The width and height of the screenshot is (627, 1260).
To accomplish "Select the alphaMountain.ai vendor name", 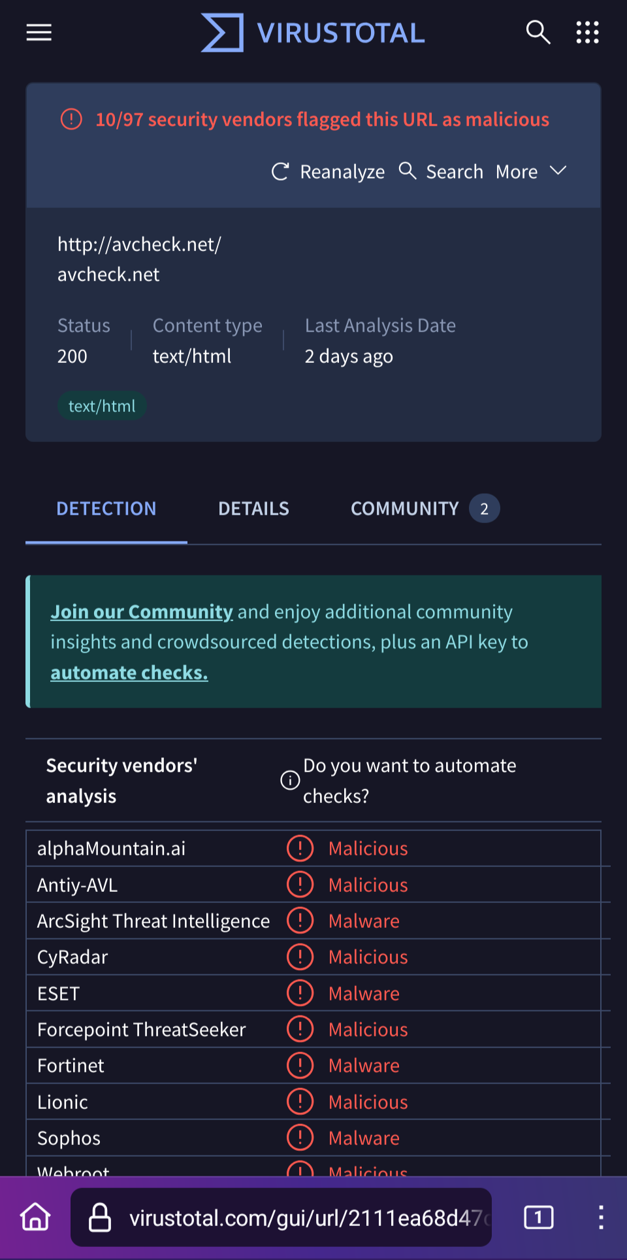I will point(111,849).
